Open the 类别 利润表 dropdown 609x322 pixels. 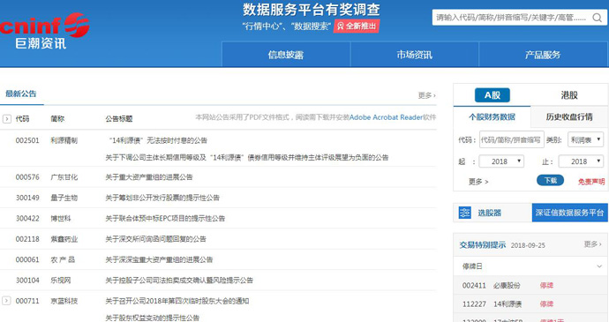pyautogui.click(x=585, y=139)
